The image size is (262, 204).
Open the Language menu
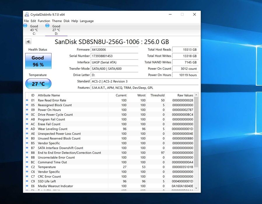tap(87, 21)
